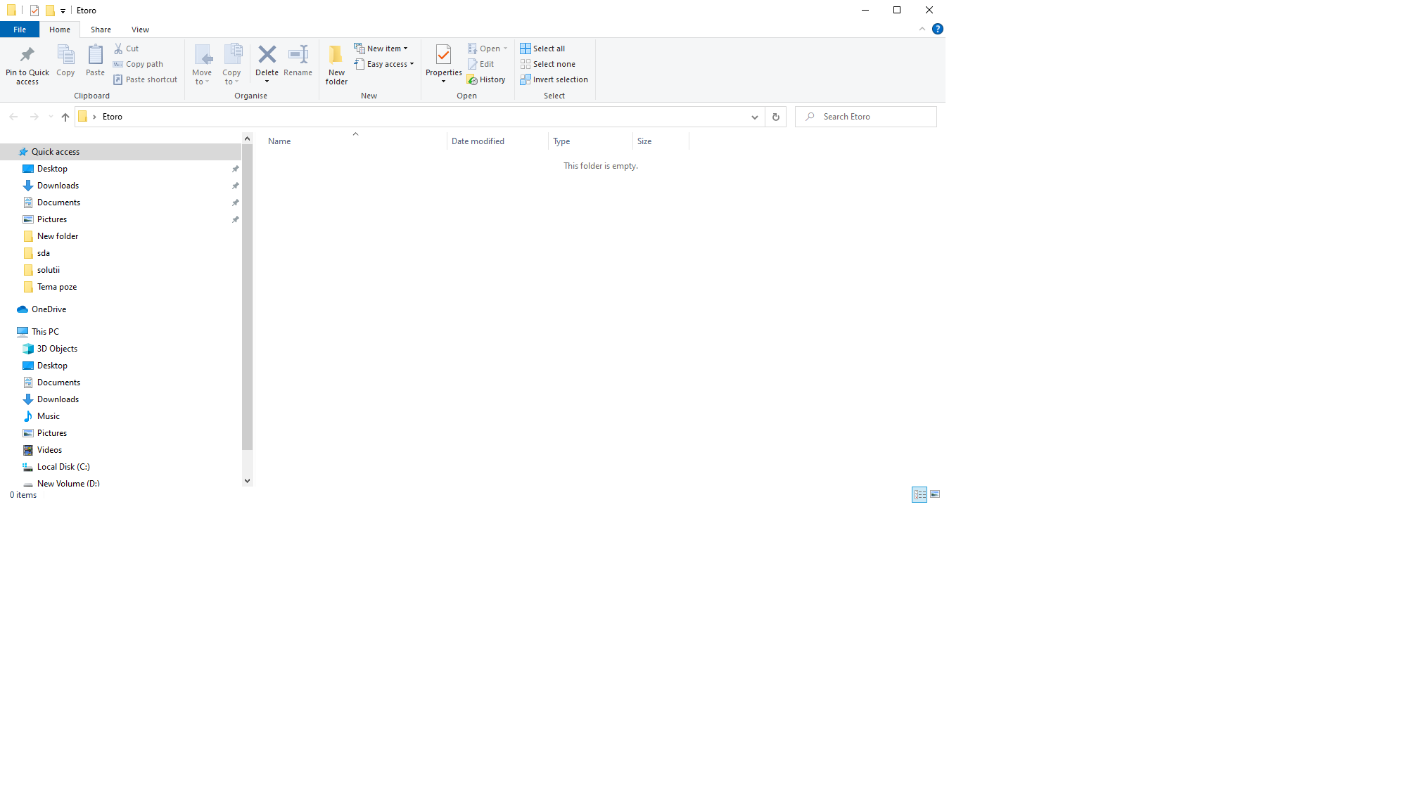The height and width of the screenshot is (791, 1407).
Task: Switch to Large icons view layout
Action: point(935,495)
